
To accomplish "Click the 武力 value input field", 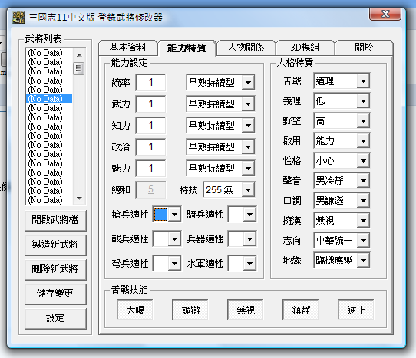I will click(x=150, y=104).
